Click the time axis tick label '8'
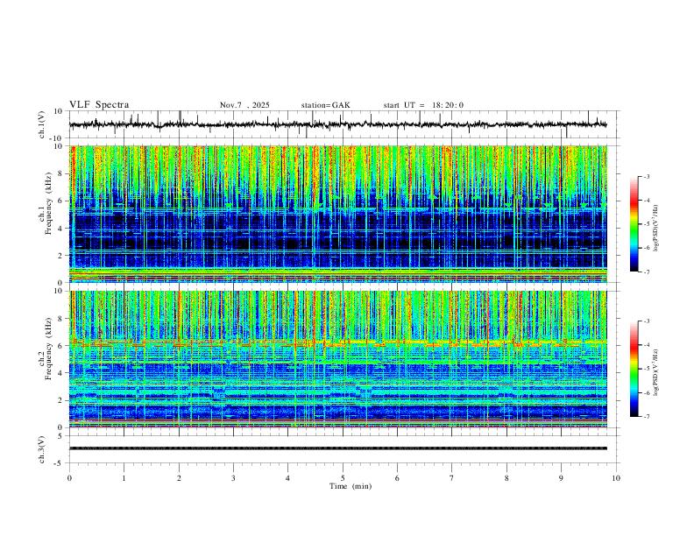 coord(506,478)
